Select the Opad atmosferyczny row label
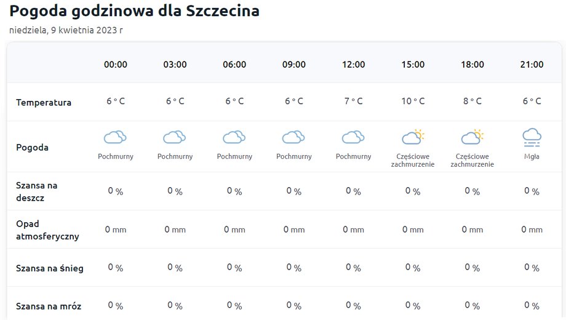The image size is (566, 320). [x=47, y=230]
